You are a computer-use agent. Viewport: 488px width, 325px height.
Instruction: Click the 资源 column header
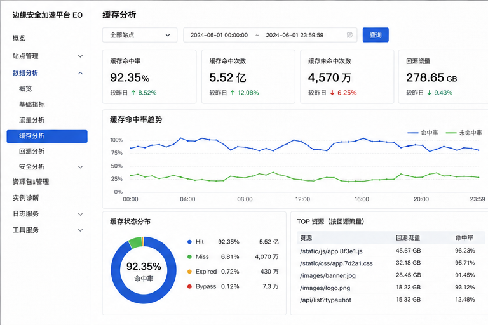point(306,238)
